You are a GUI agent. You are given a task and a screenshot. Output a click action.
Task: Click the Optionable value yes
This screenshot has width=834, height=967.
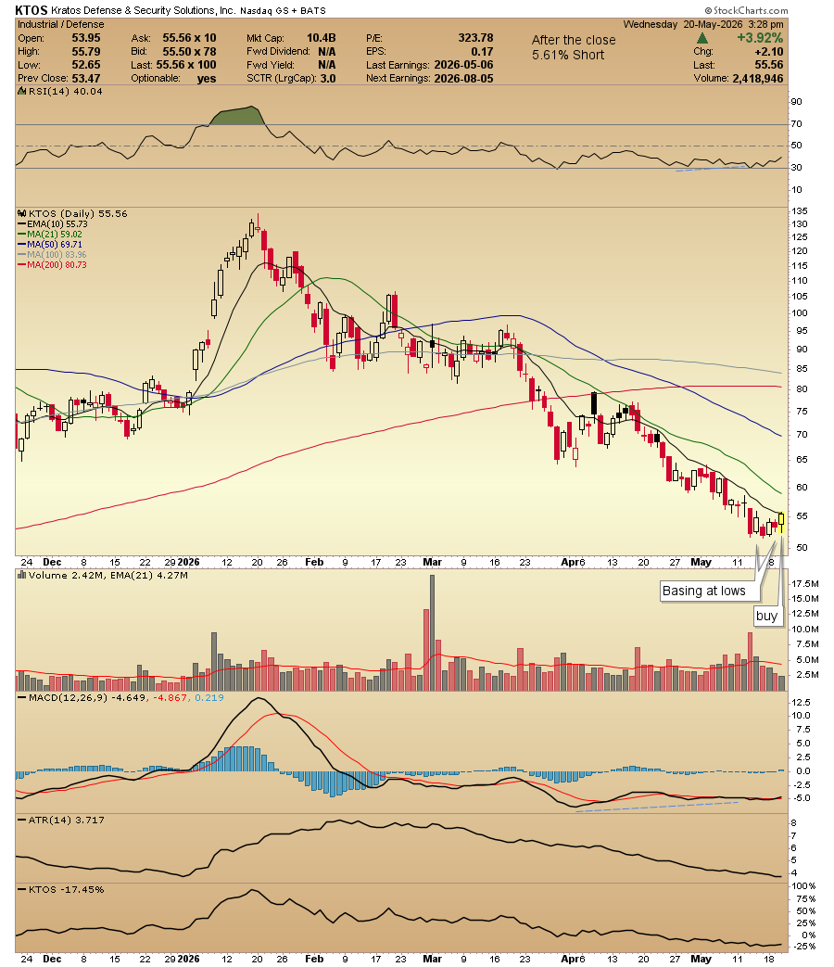(x=207, y=79)
